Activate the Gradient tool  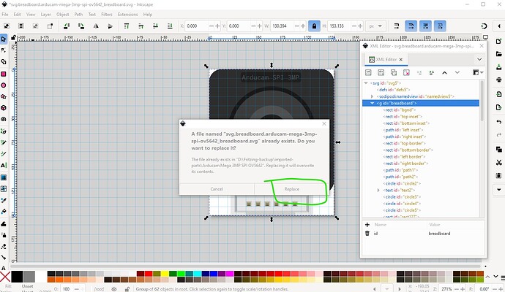coord(4,177)
